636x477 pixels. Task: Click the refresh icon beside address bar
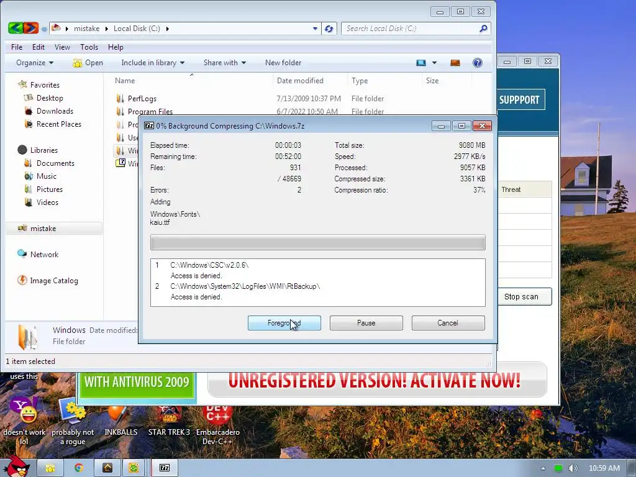[329, 29]
